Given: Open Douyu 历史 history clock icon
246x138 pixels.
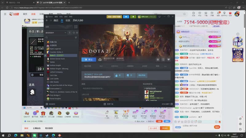Looking at the screenshot, I should point(194,13).
